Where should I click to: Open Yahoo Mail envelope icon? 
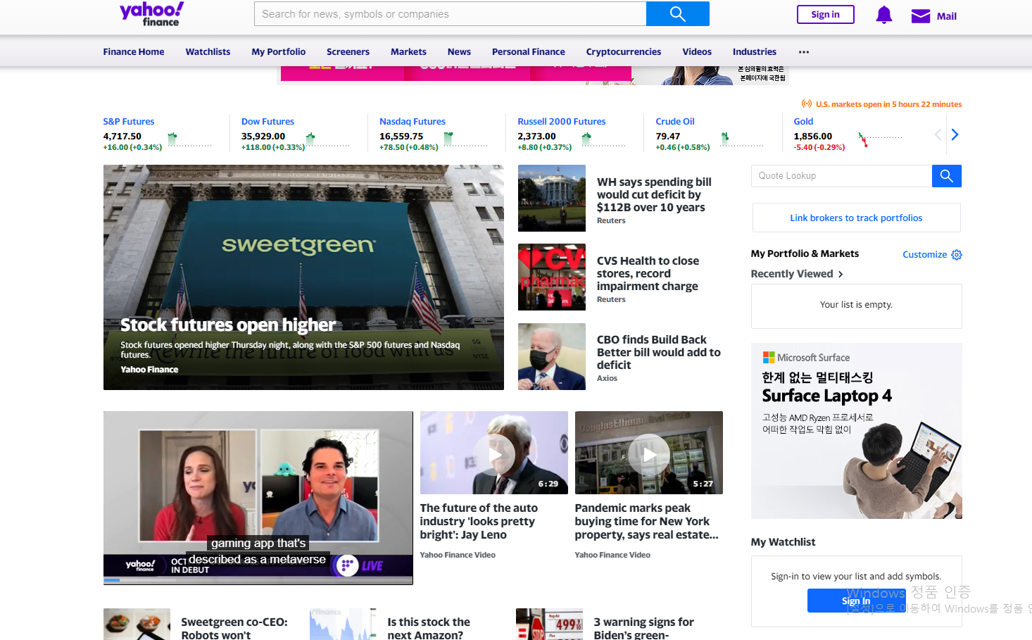point(921,16)
